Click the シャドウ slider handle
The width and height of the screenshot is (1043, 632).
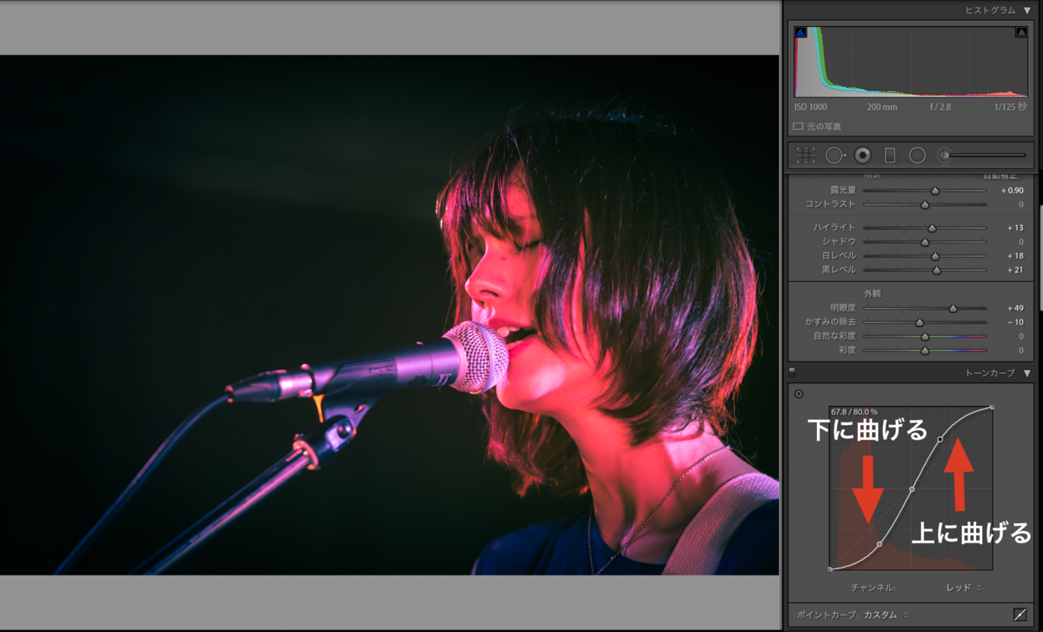925,242
